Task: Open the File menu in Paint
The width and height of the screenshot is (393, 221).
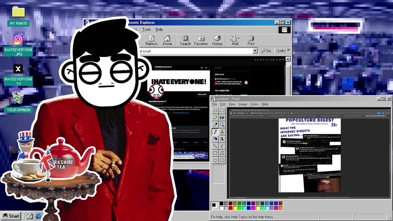Action: click(x=215, y=104)
